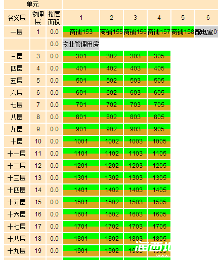Select unit 1201
The width and height of the screenshot is (218, 260).
81,166
